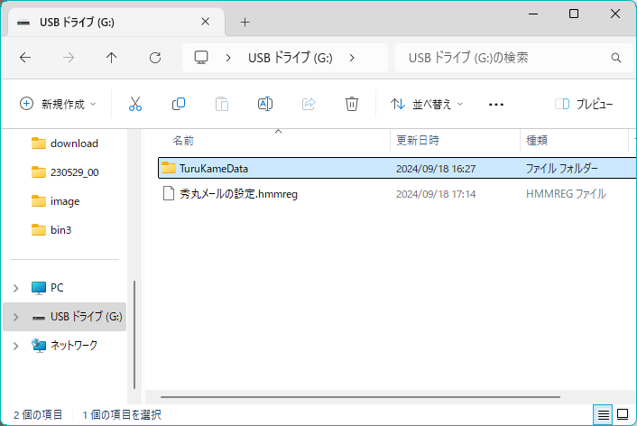Sort by 更新日時 column header
Viewport: 637px width, 426px height.
point(418,141)
